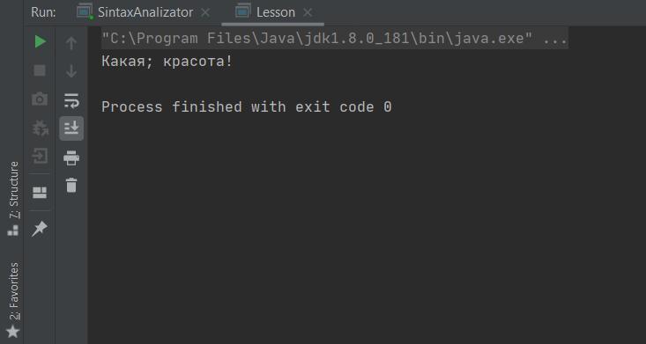Click the Up the Stack Trace arrow

click(x=71, y=43)
